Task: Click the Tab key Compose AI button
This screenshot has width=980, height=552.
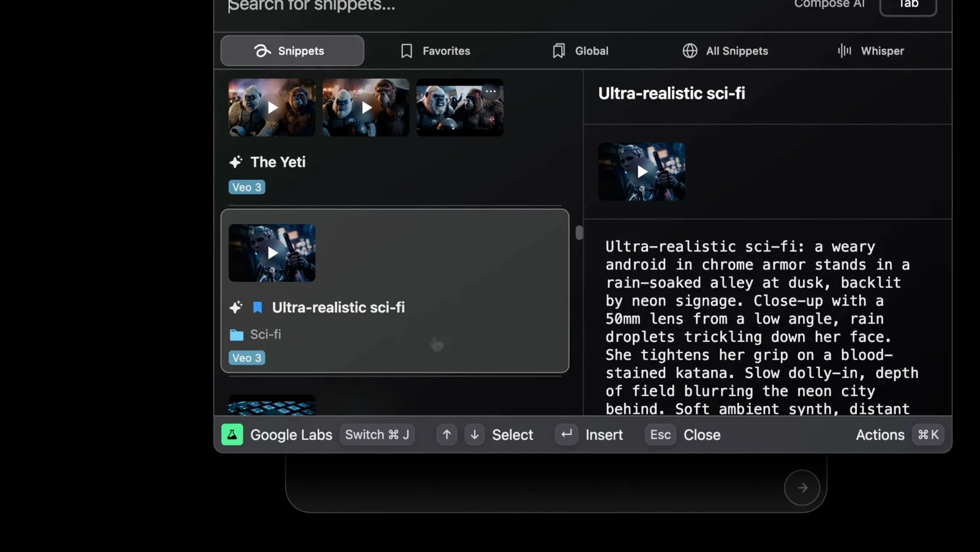Action: pyautogui.click(x=908, y=6)
